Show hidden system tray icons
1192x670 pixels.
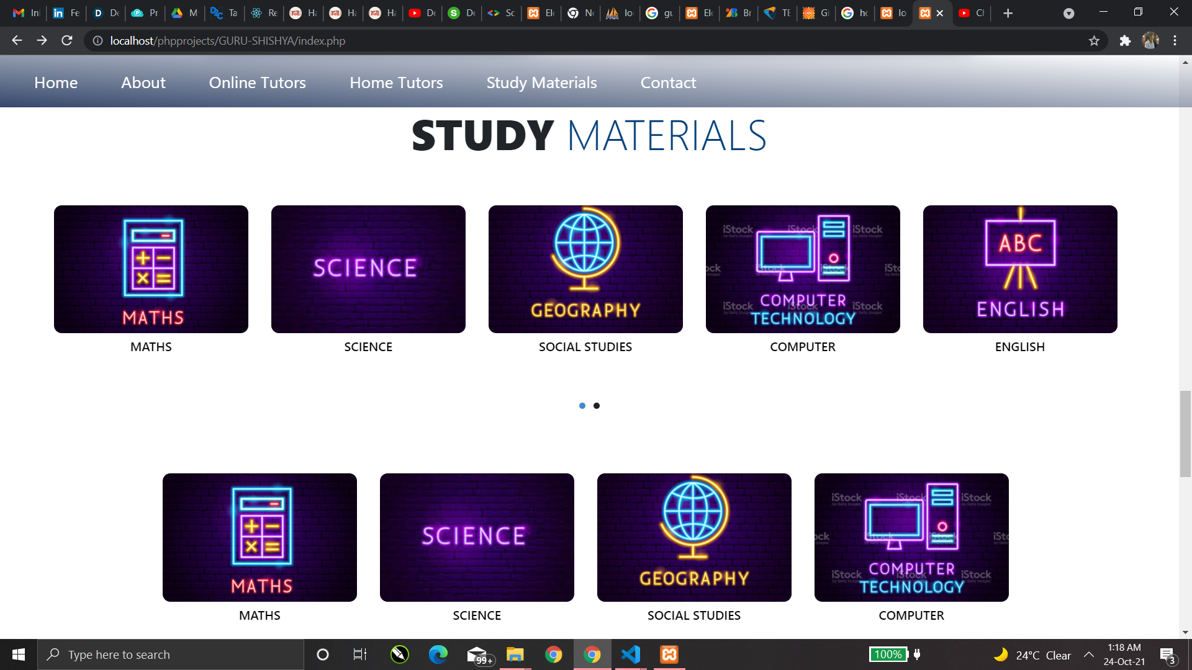pyautogui.click(x=1089, y=654)
